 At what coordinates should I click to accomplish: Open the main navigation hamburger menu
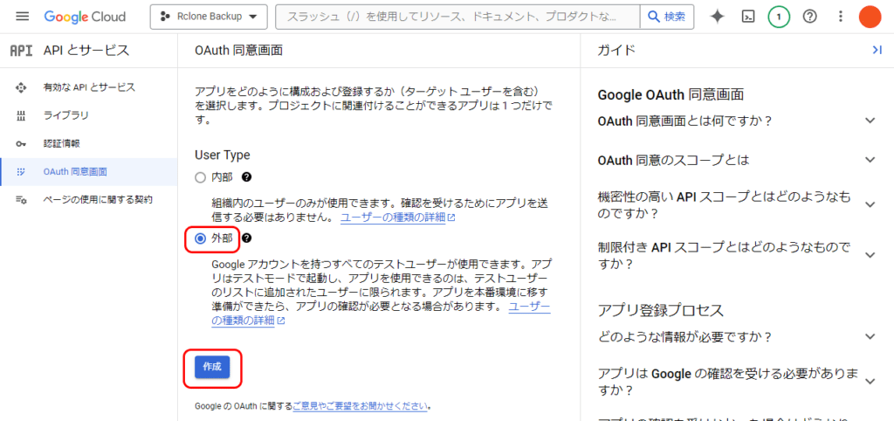point(22,17)
